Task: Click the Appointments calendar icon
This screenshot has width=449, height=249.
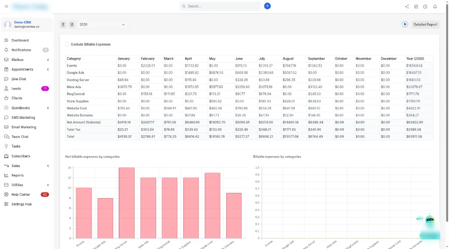Action: coord(6,69)
